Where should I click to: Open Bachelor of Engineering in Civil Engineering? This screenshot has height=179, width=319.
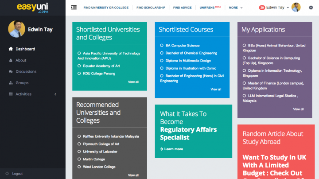point(192,78)
